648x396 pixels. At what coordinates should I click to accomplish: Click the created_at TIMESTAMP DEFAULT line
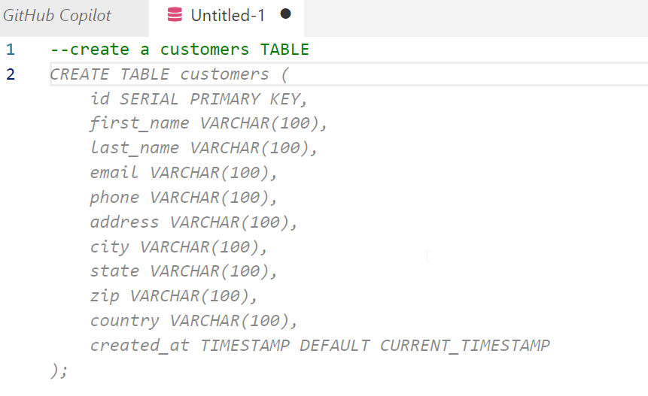(x=320, y=346)
